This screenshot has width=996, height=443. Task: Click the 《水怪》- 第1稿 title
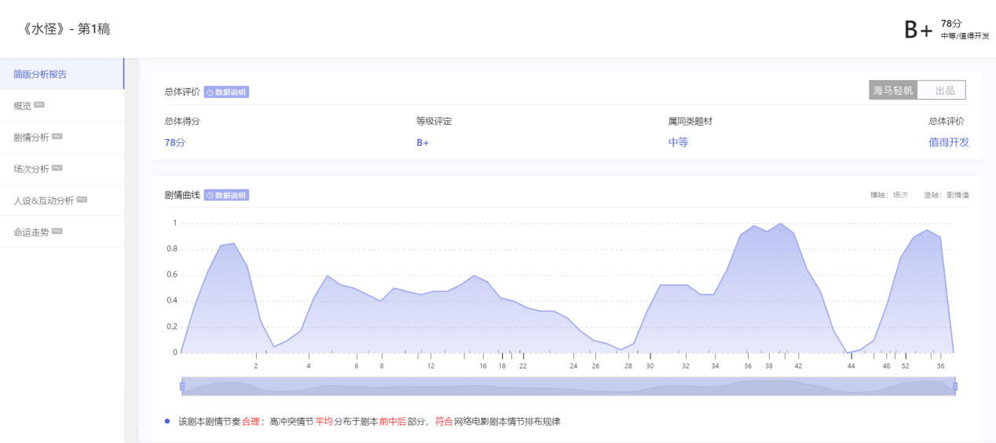pos(67,29)
